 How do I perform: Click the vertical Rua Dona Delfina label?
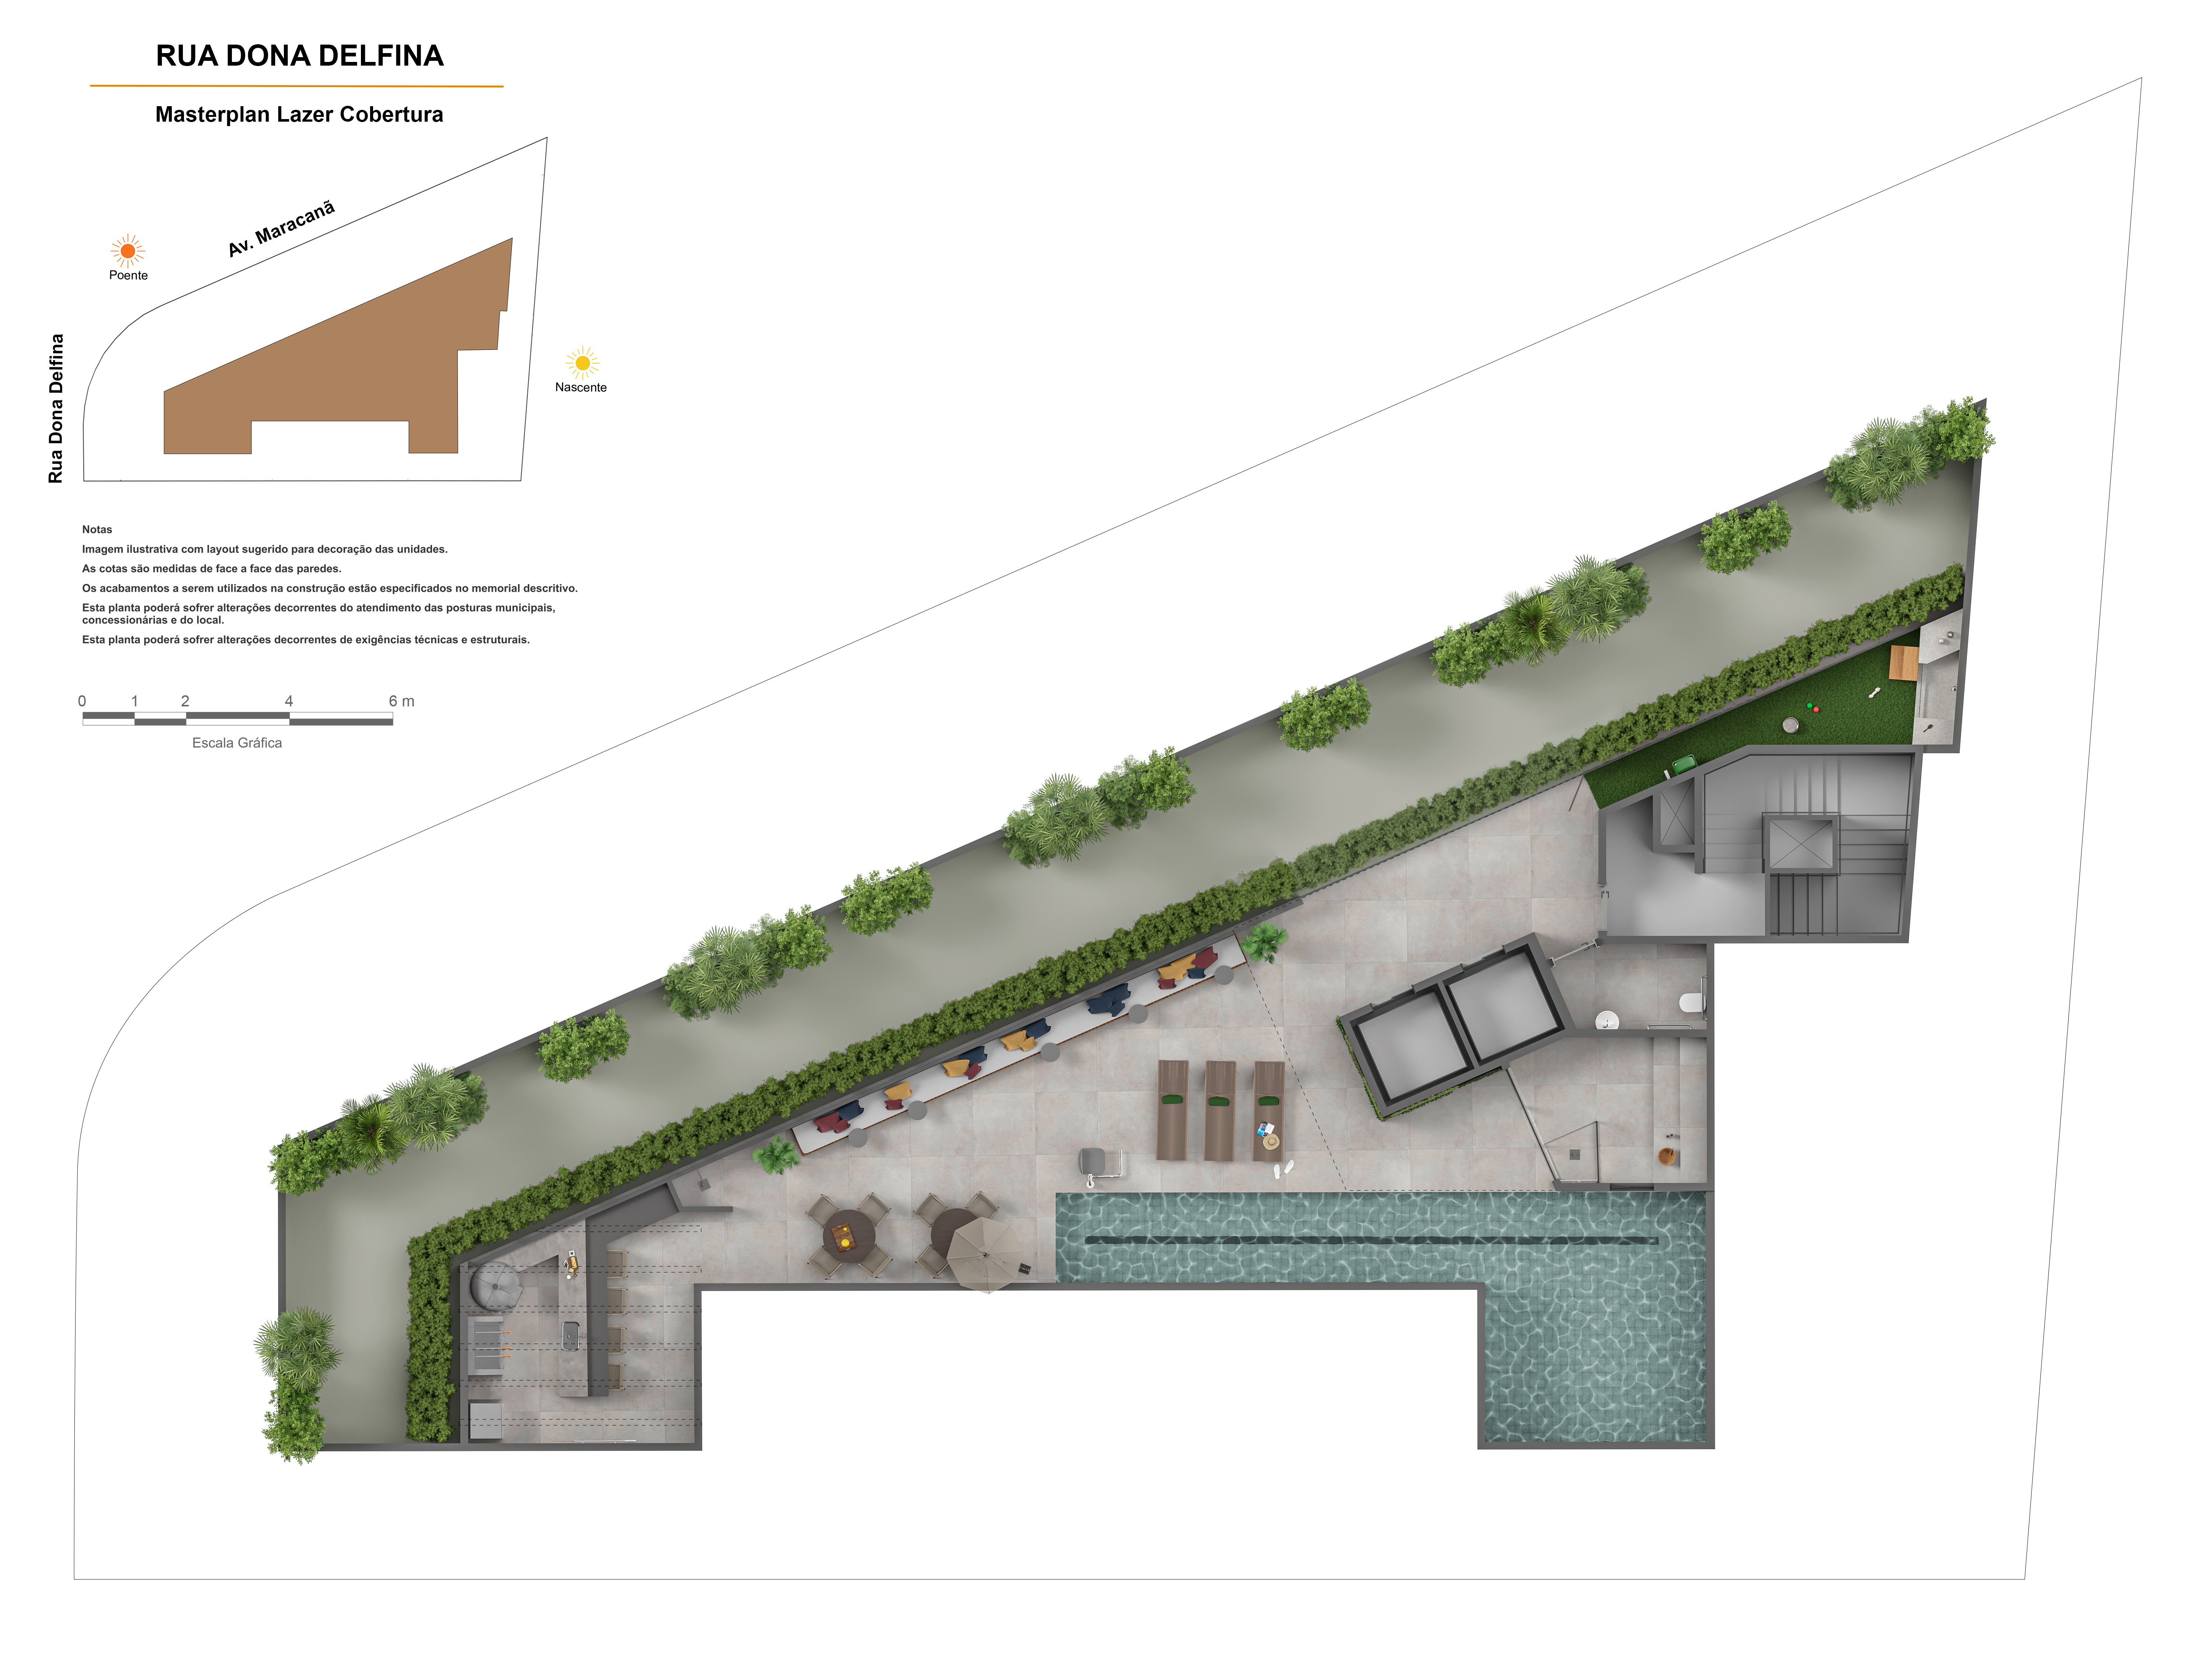[56, 408]
